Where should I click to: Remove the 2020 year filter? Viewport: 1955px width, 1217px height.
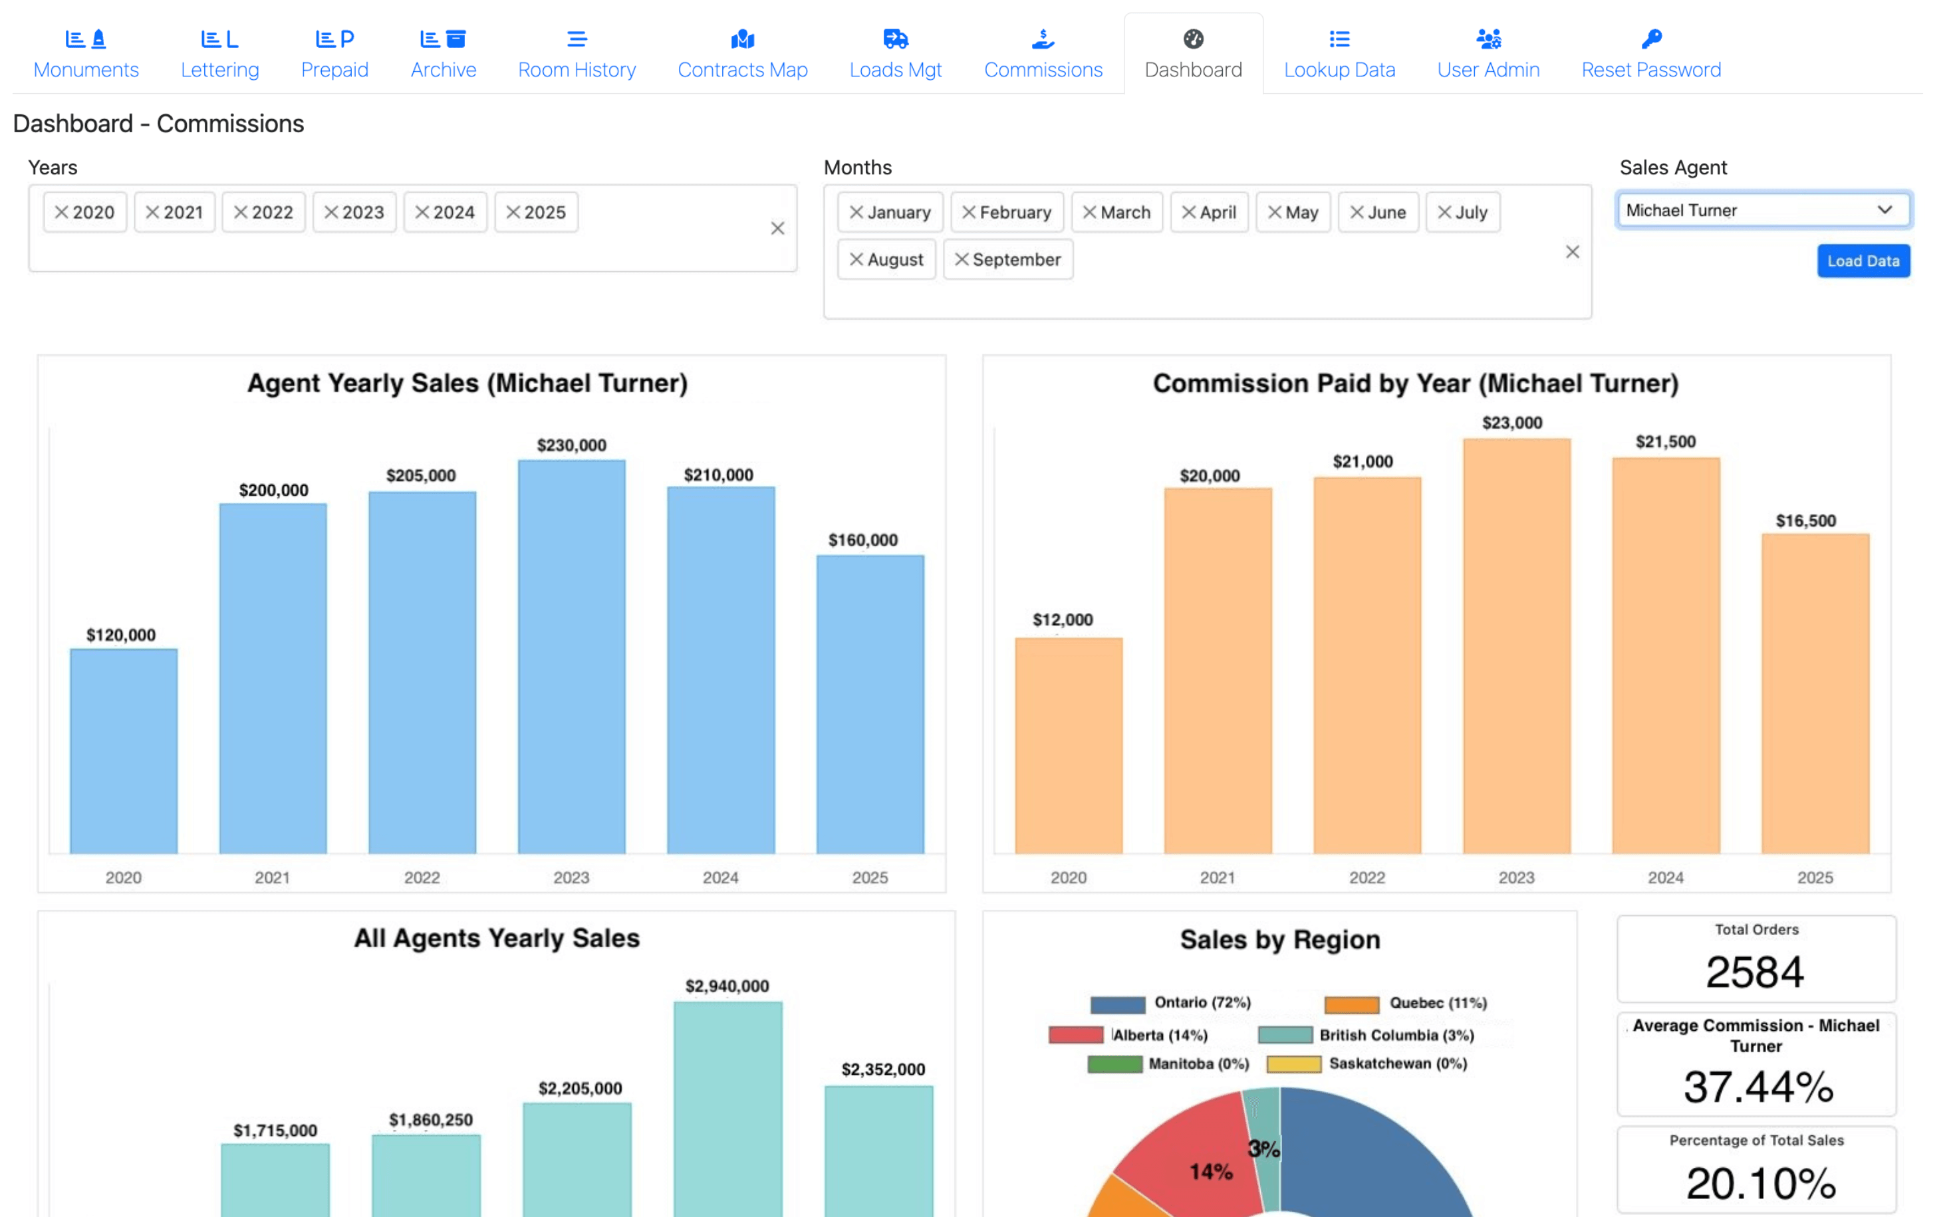(x=62, y=211)
